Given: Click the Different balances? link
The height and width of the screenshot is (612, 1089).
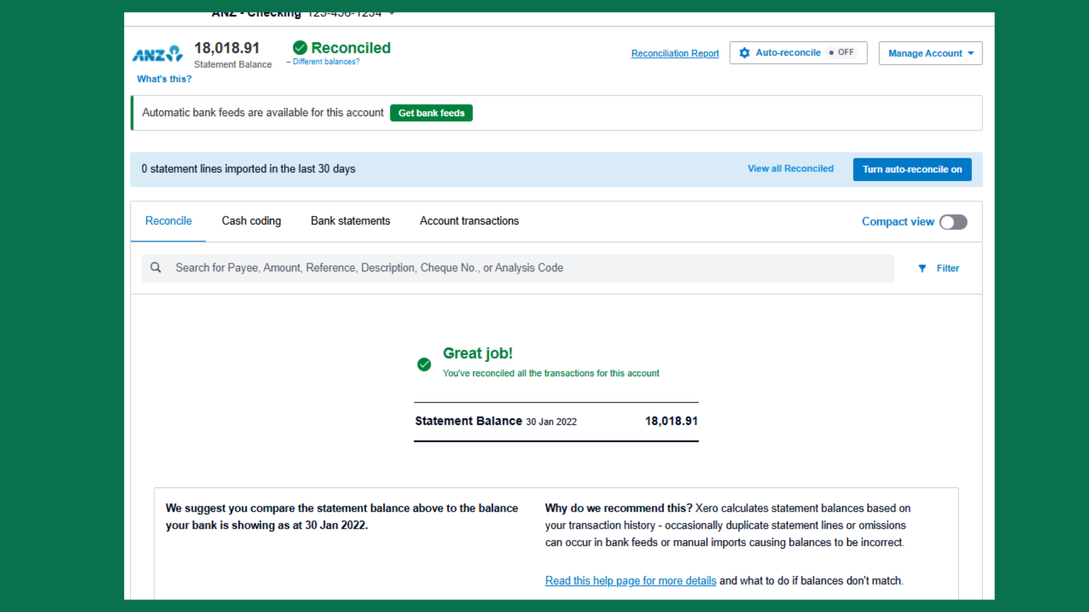Looking at the screenshot, I should click(326, 62).
